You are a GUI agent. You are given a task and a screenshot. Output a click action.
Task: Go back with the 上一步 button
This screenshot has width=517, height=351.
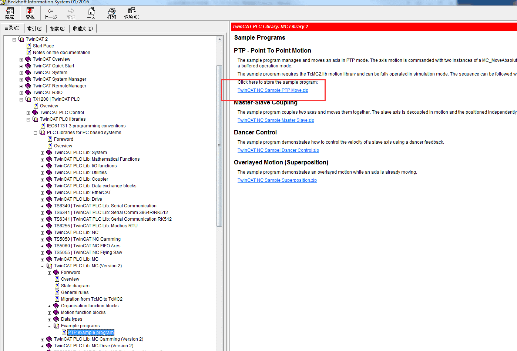(x=50, y=13)
